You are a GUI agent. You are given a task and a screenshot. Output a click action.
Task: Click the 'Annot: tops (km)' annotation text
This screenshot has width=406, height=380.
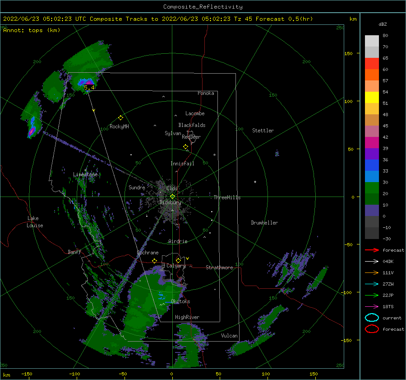pos(32,30)
